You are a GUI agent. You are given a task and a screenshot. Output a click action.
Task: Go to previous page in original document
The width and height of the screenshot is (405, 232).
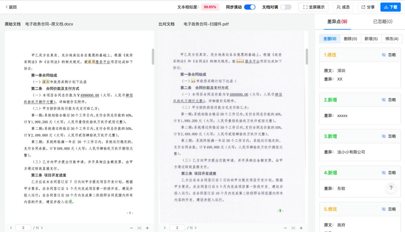tap(11, 228)
